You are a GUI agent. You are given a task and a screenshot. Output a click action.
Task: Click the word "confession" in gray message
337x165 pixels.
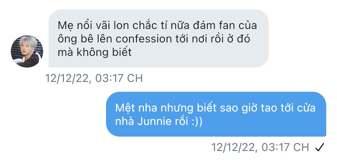[143, 39]
